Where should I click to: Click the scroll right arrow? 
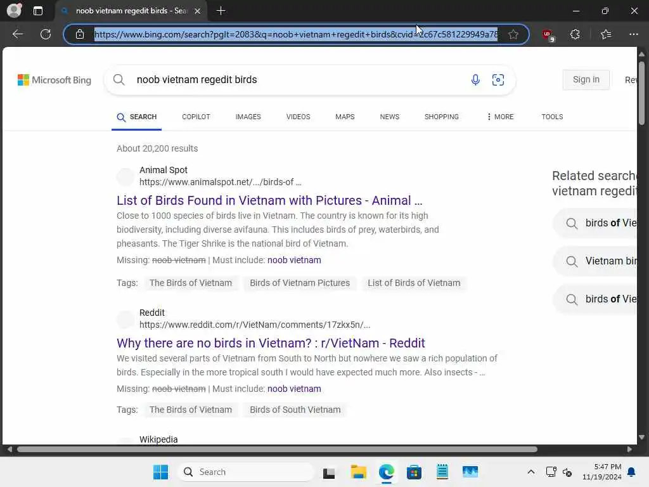[x=629, y=450]
